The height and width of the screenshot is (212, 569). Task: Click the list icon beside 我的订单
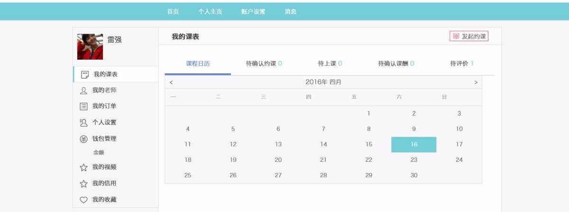click(x=83, y=106)
